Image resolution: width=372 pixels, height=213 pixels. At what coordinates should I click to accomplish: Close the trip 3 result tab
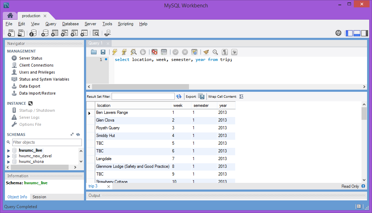108,186
